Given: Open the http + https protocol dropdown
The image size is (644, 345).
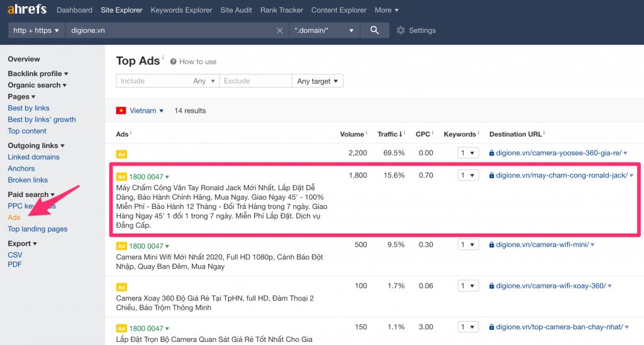Looking at the screenshot, I should tap(36, 30).
